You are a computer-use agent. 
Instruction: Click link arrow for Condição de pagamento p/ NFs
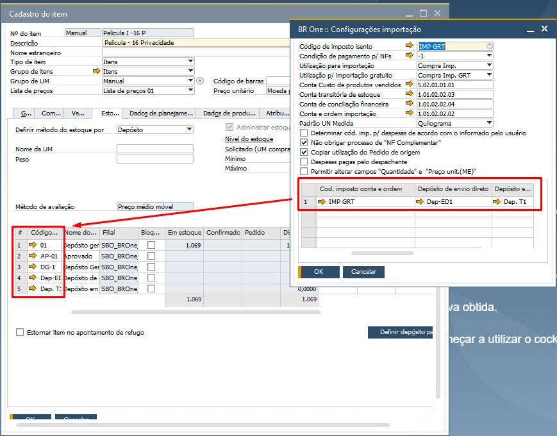pyautogui.click(x=409, y=55)
